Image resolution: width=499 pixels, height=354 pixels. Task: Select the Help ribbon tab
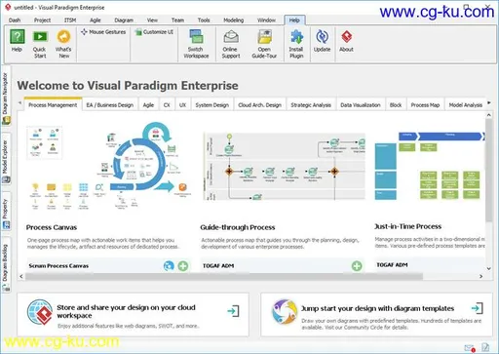point(294,20)
